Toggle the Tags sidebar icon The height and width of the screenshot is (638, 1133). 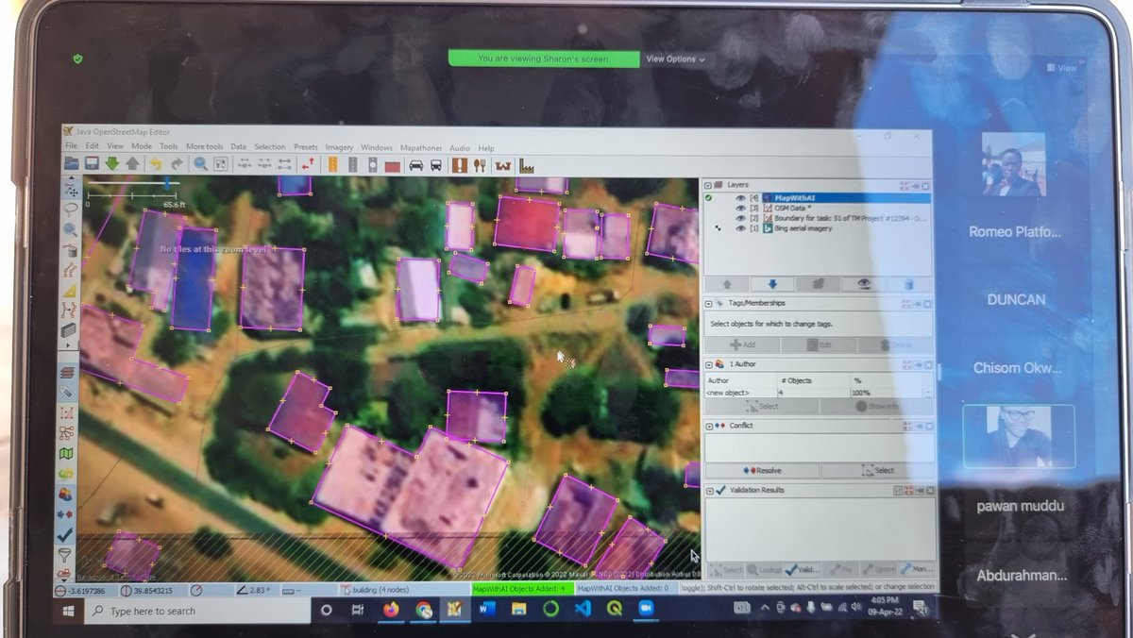(x=68, y=393)
